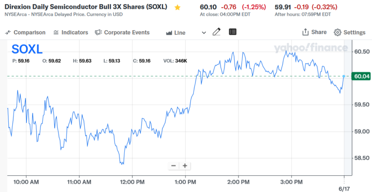Show Corporate Events on chart

[x=122, y=32]
